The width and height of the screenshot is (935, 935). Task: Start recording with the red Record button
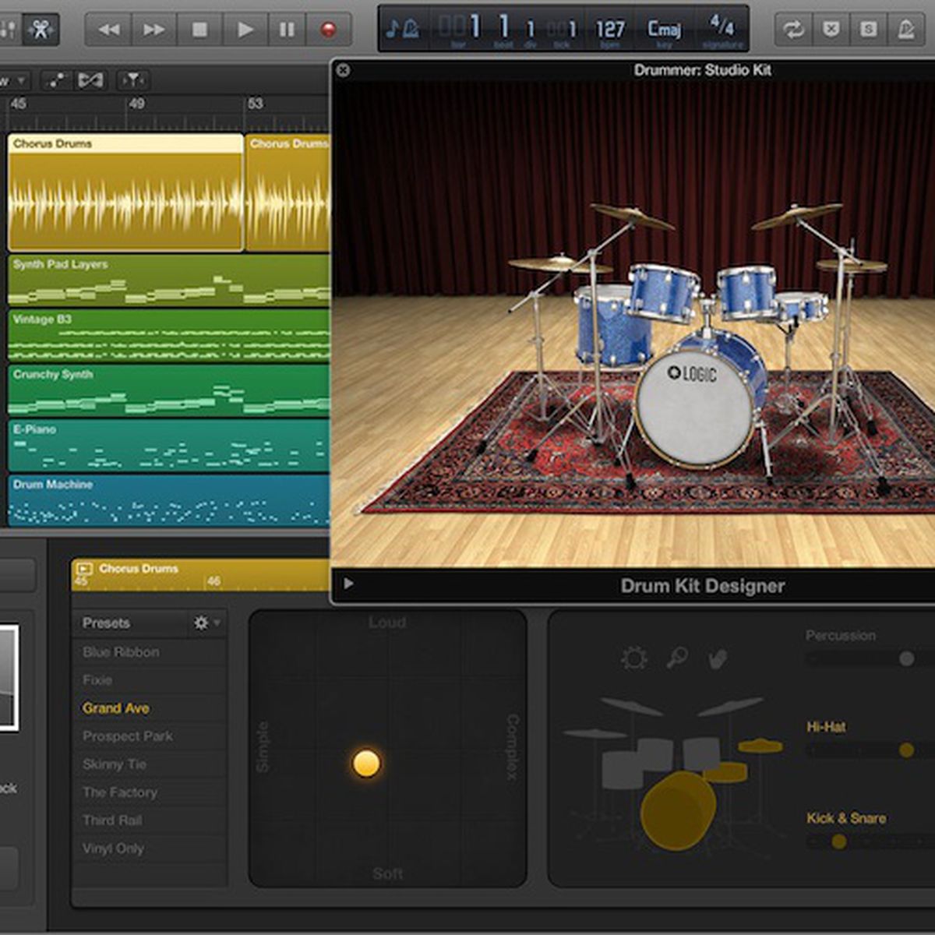click(x=329, y=30)
